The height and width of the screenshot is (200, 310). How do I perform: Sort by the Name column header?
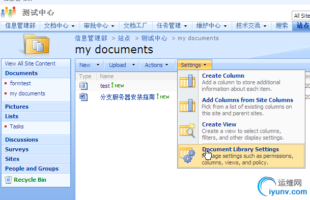click(x=106, y=76)
